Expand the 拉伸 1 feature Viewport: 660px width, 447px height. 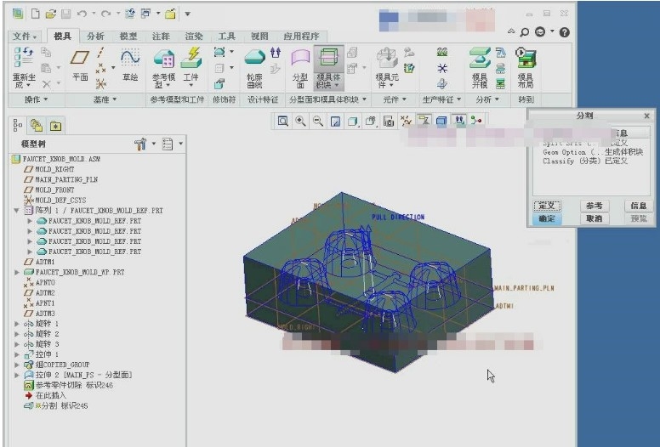tap(17, 354)
